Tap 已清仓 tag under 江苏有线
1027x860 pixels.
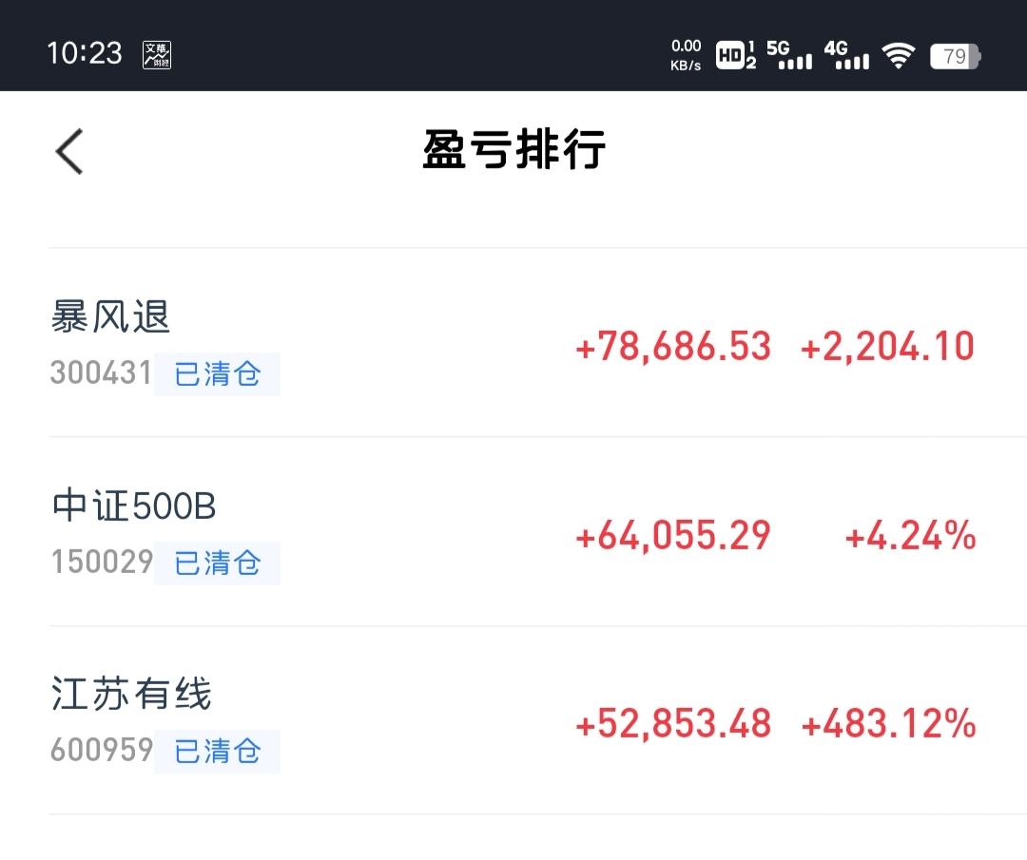pos(217,751)
